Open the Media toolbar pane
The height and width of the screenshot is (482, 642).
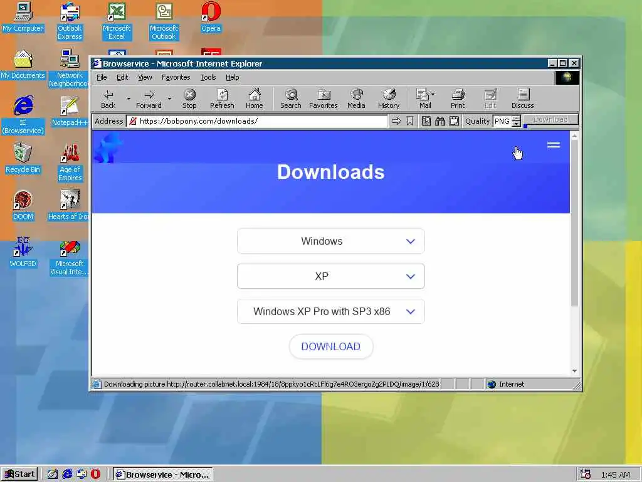(x=356, y=99)
